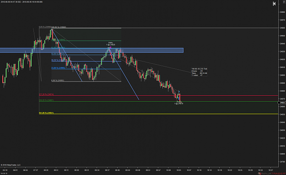Click the 10:37 label on time axis
Image resolution: width=286 pixels, height=175 pixels.
[x=271, y=170]
